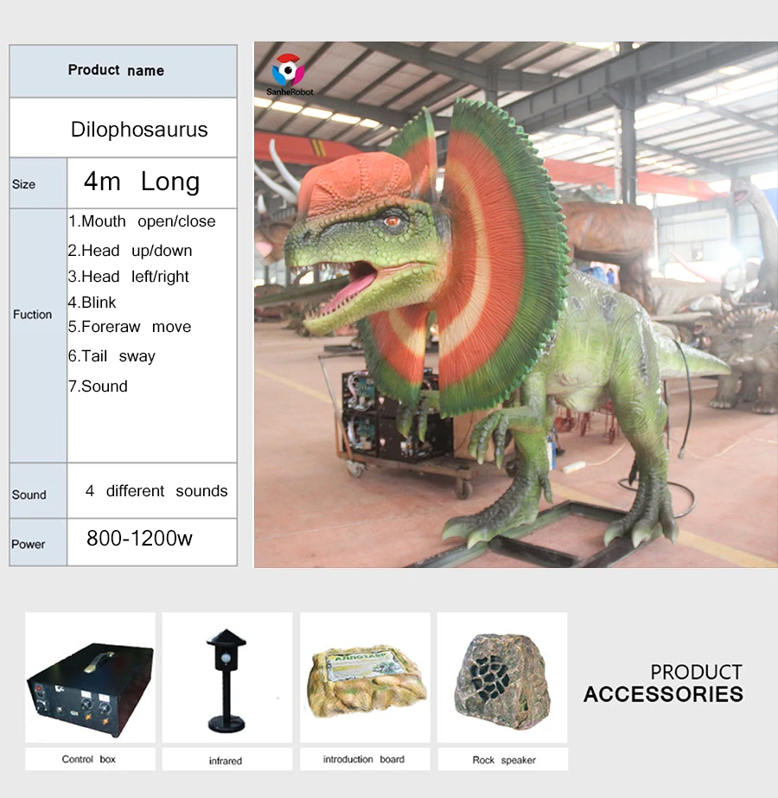Viewport: 778px width, 798px height.
Task: Click the '7.Sound' function line
Action: point(98,386)
